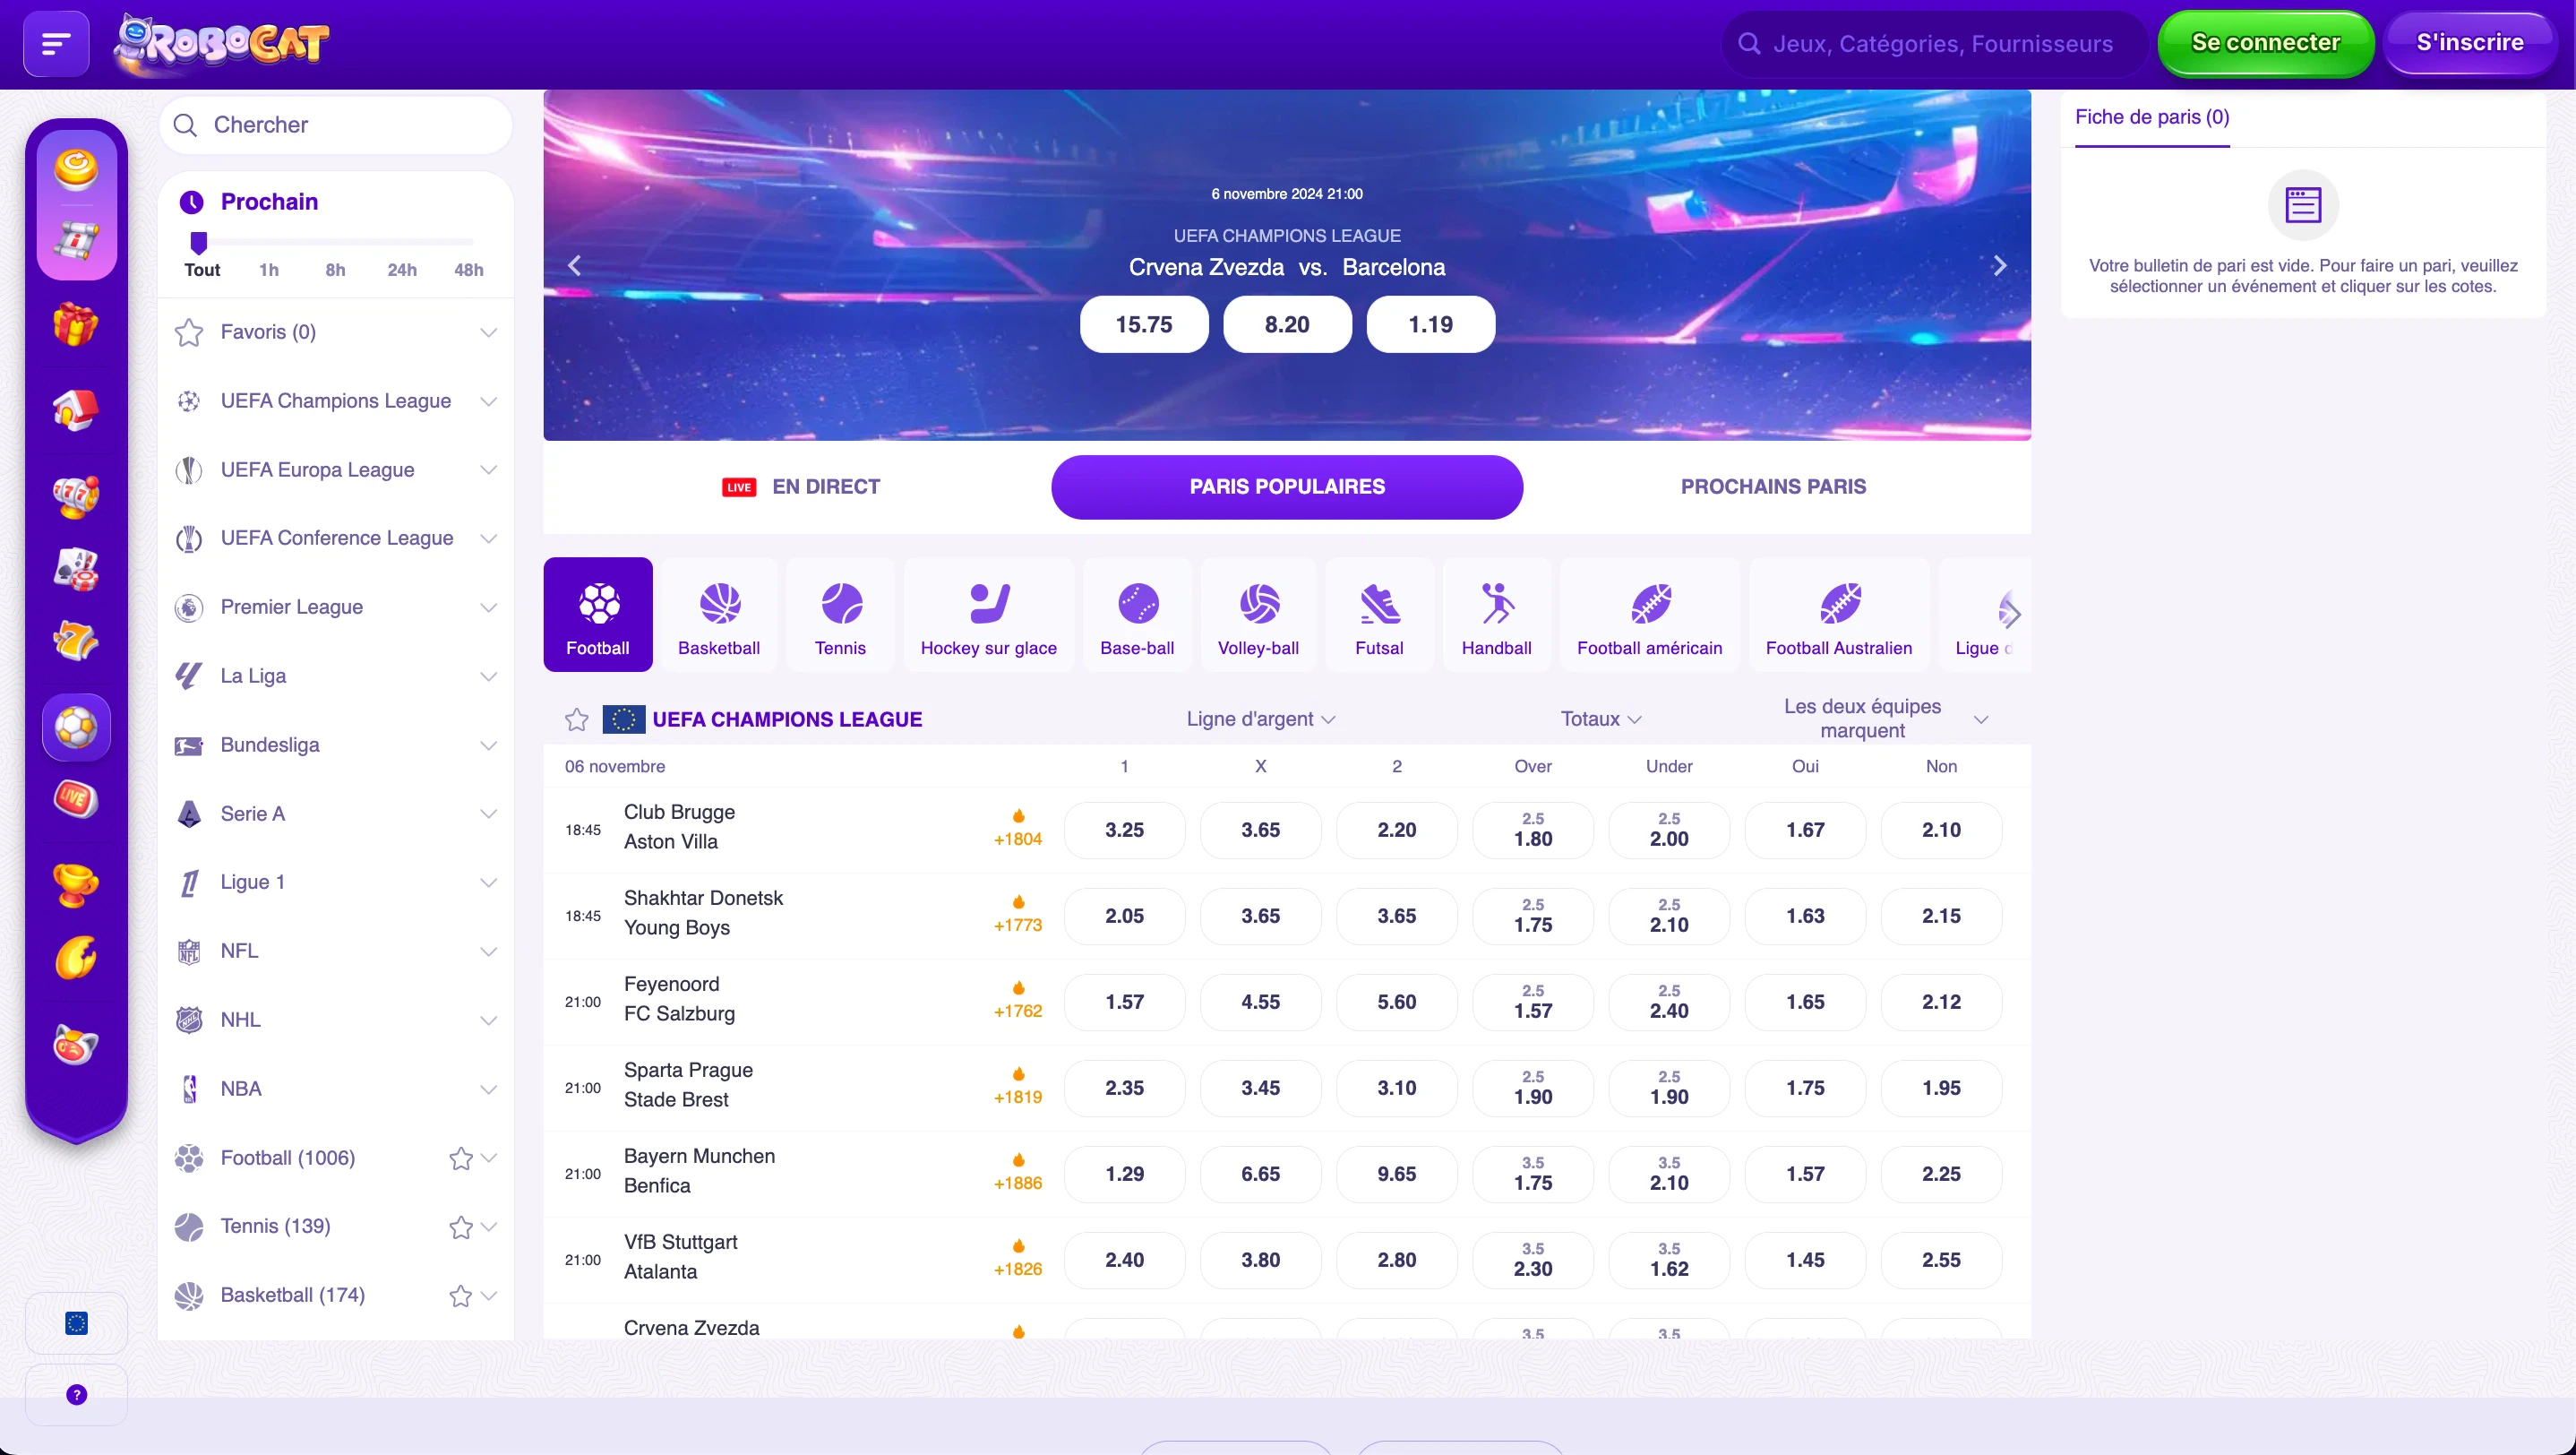Select the Hockey sur glace tile
The height and width of the screenshot is (1455, 2576).
pos(988,615)
